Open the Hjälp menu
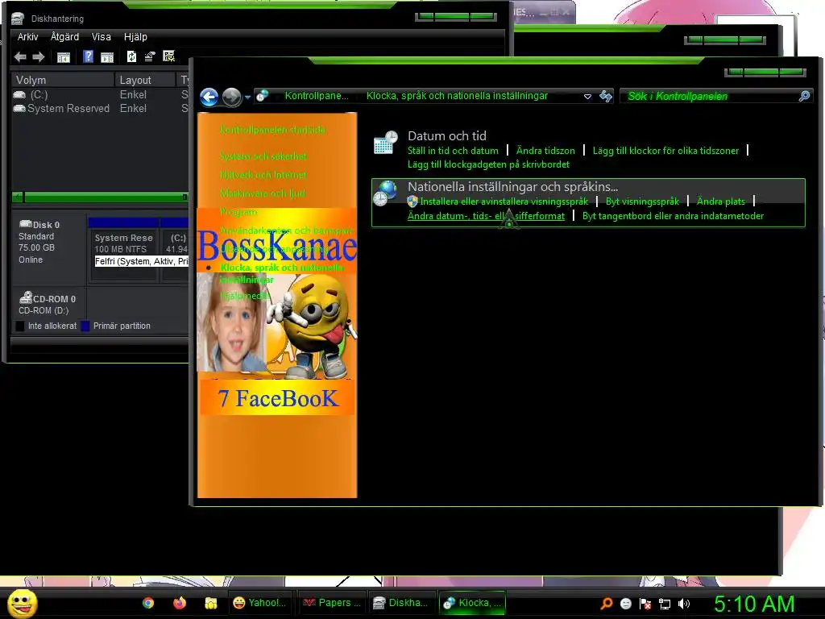The image size is (825, 619). coord(135,37)
